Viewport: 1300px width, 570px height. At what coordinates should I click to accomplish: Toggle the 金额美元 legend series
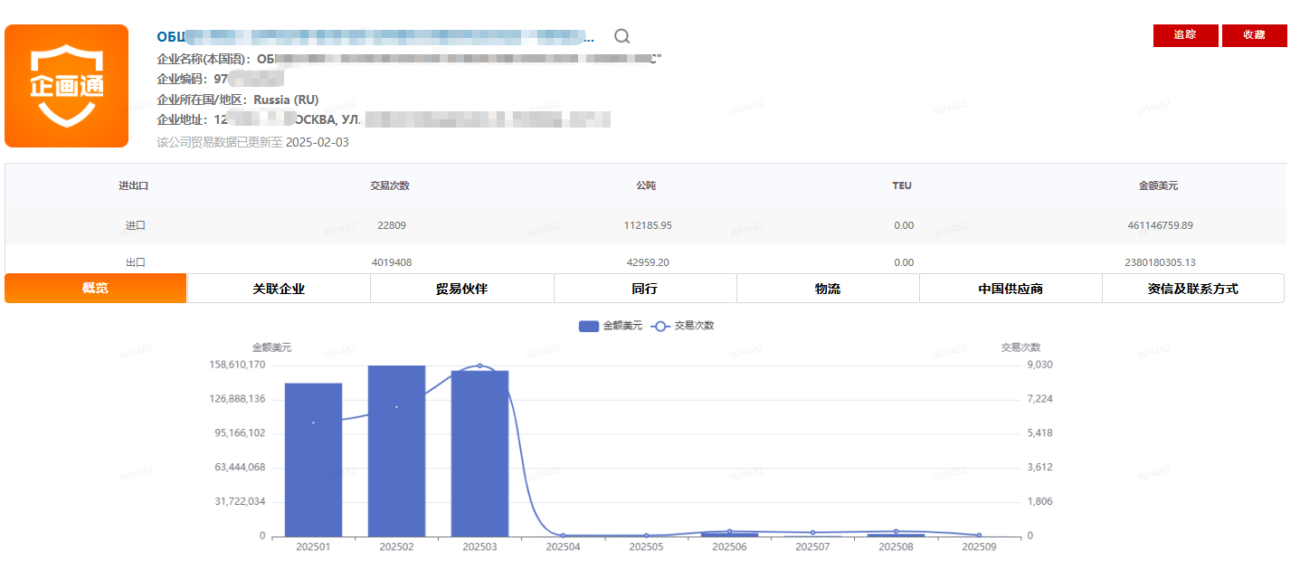611,326
